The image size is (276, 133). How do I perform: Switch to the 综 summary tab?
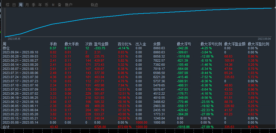pos(8,5)
